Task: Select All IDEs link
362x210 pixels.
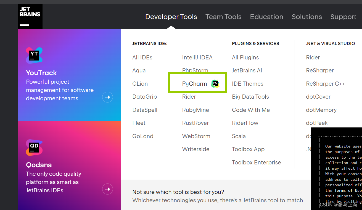Action: pyautogui.click(x=142, y=57)
